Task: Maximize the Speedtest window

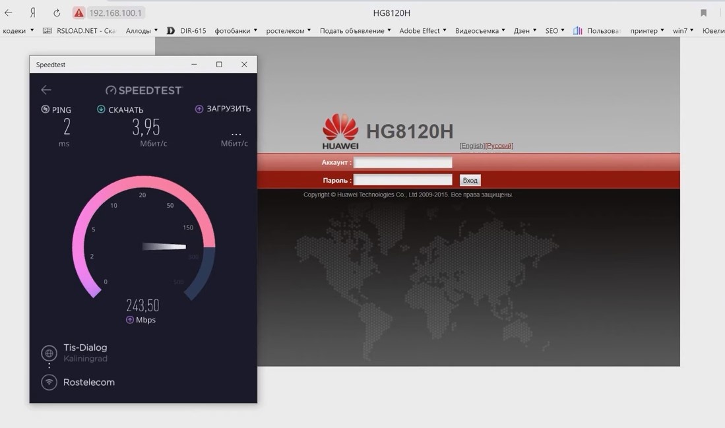Action: coord(219,64)
